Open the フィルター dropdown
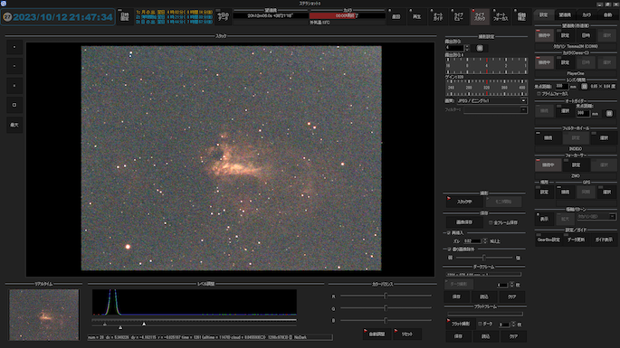620x348 pixels. click(x=495, y=109)
